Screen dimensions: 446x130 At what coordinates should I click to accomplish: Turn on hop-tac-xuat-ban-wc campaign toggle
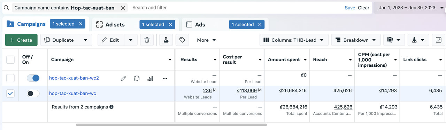[33, 94]
